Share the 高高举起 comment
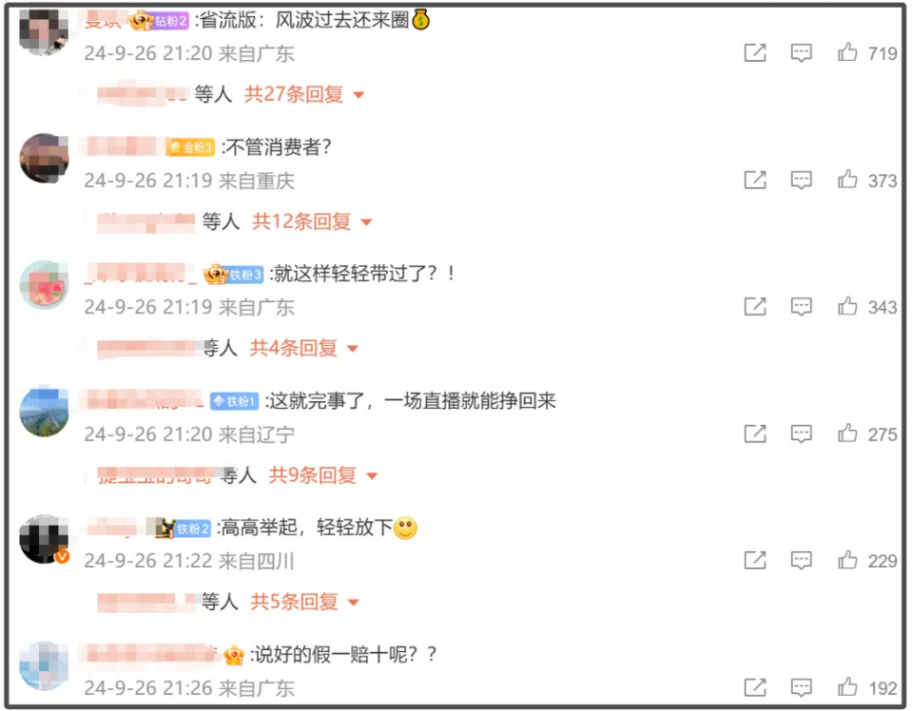The width and height of the screenshot is (913, 711). [755, 560]
